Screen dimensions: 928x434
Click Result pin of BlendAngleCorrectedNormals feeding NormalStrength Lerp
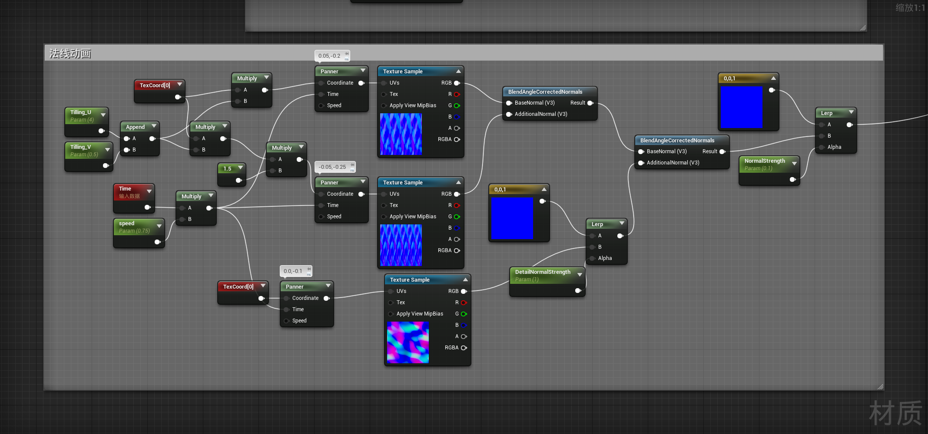[x=723, y=151]
